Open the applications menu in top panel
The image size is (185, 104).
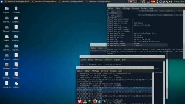click(x=2, y=1)
